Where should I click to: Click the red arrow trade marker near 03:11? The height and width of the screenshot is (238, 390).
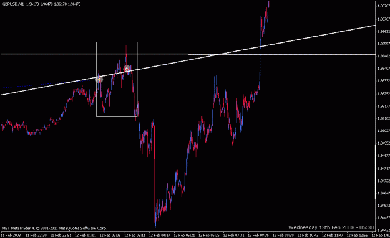127,69
